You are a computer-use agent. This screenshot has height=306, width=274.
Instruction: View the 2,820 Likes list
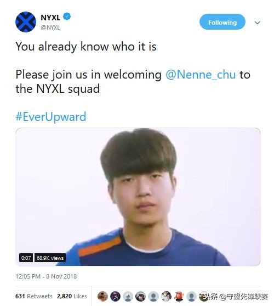(x=72, y=296)
